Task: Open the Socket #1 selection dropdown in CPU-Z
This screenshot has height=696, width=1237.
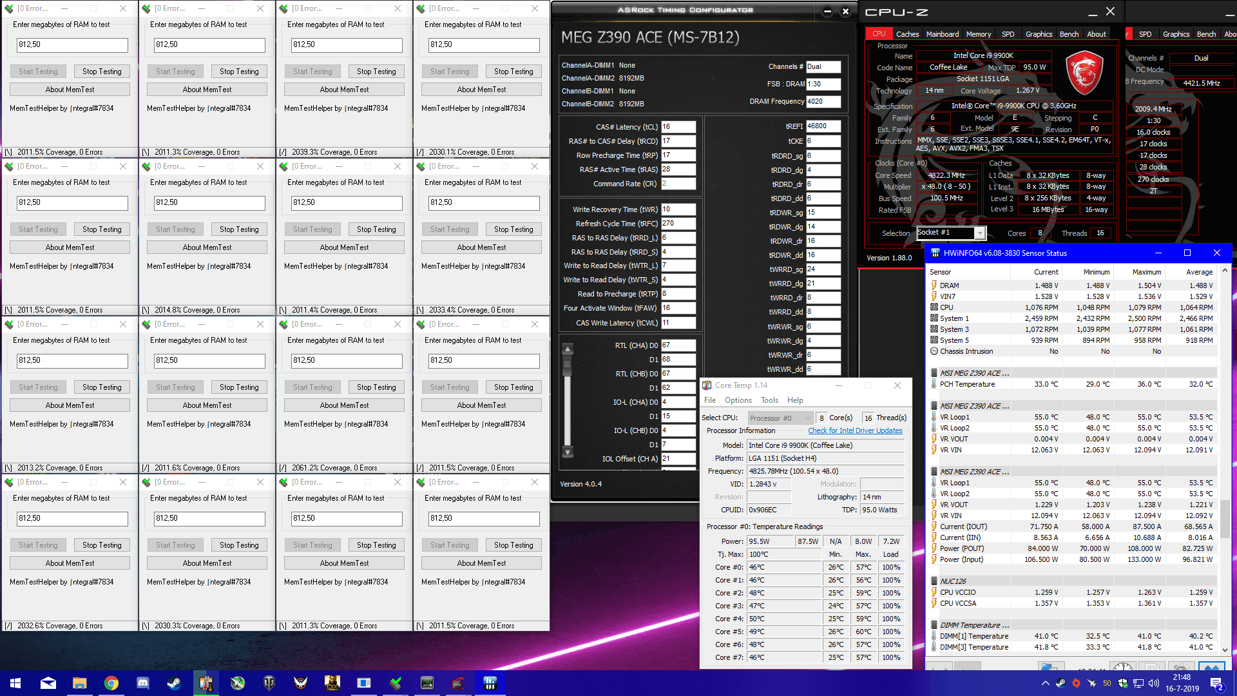Action: click(979, 233)
